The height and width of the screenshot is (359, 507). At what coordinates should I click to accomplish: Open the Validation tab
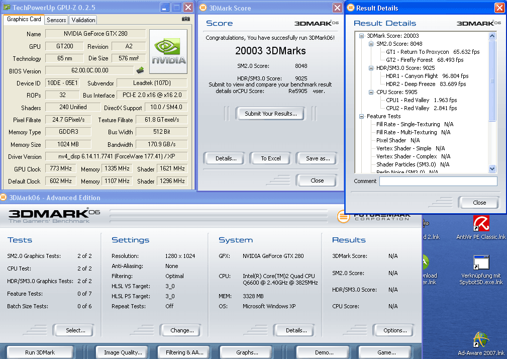[83, 20]
